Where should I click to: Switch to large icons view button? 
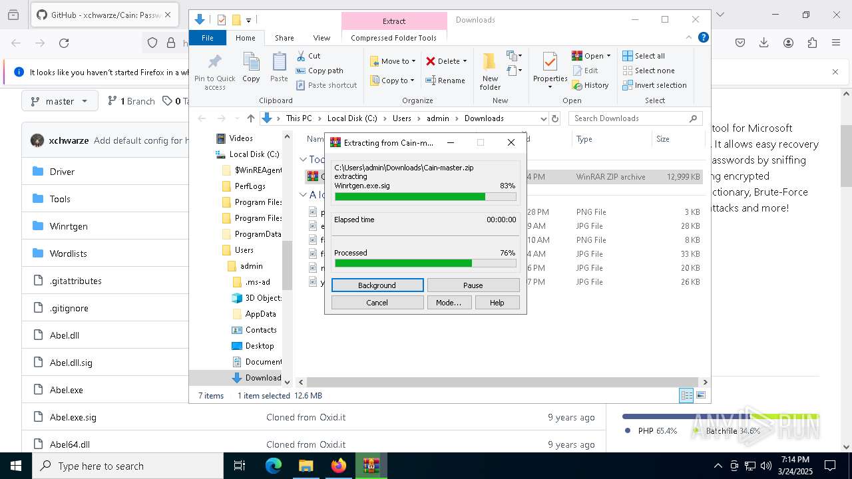click(701, 395)
